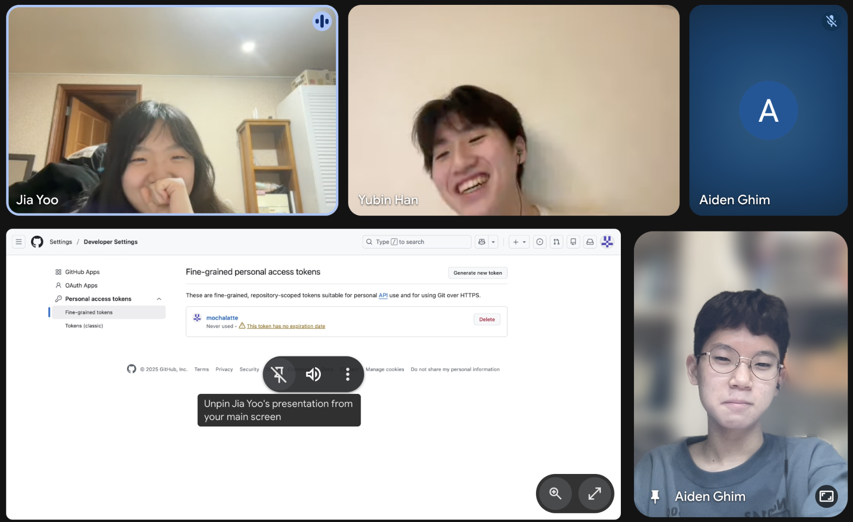Open presentation more options three-dot menu
853x522 pixels.
pos(348,374)
